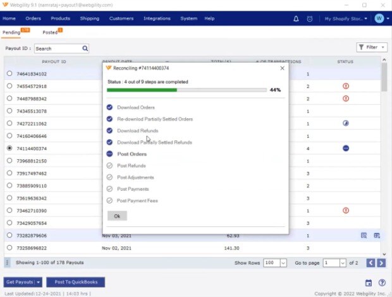Select radio button for payout 74345513078
This screenshot has width=392, height=297.
9,111
